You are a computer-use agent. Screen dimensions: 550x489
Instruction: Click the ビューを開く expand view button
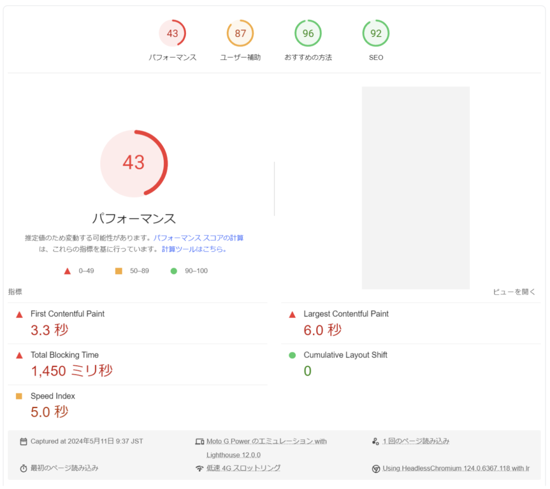point(514,292)
